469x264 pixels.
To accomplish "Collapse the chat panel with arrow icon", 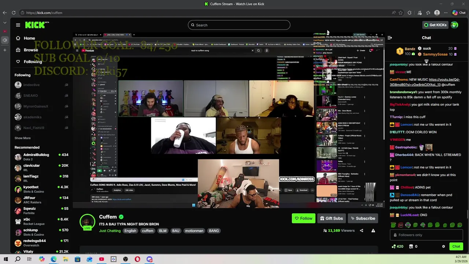I will point(390,38).
